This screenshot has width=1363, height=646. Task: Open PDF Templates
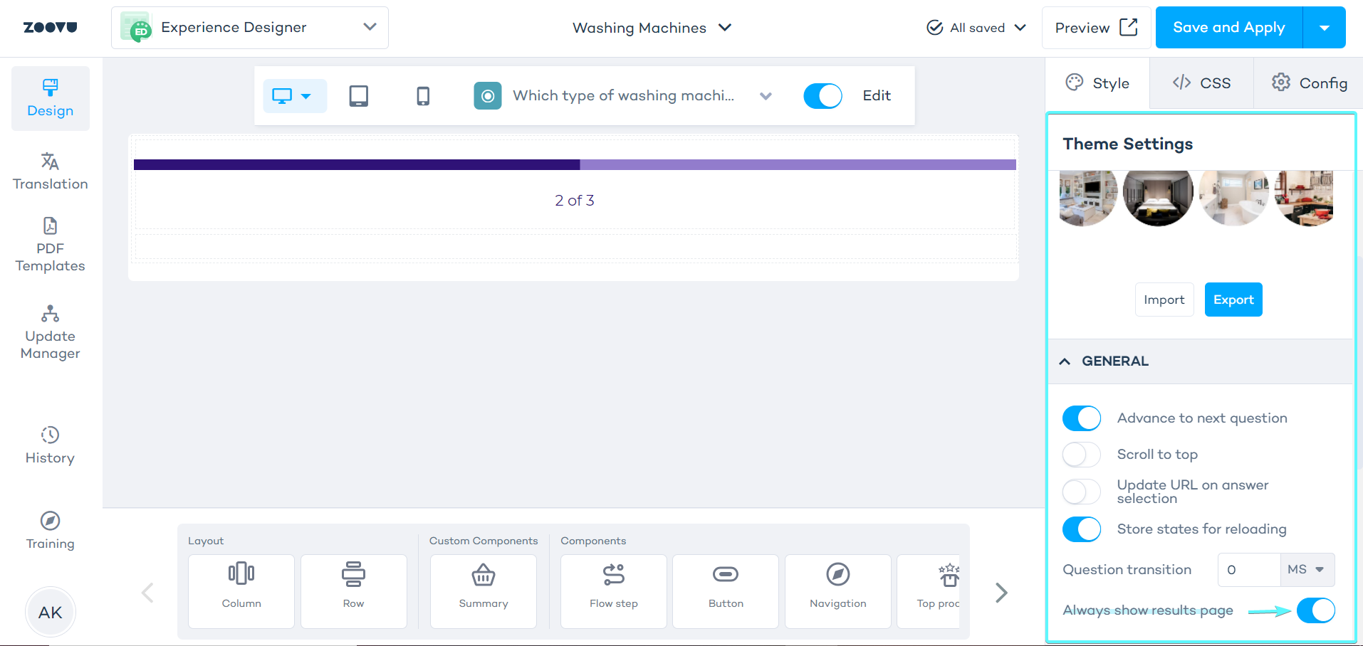point(50,245)
